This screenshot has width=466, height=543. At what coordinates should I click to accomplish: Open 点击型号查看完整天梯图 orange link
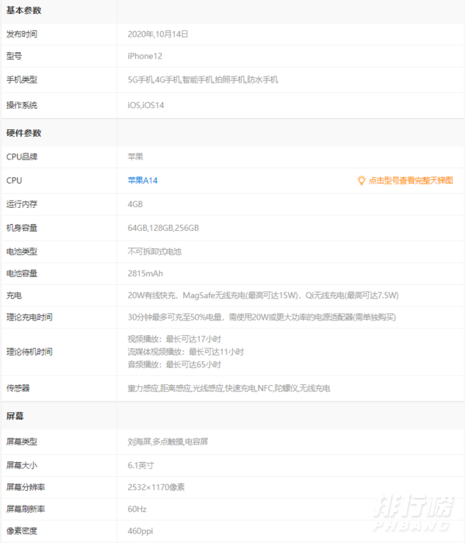point(411,180)
